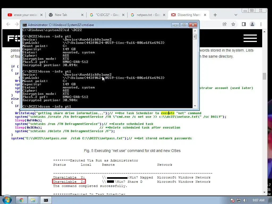Viewport: 272px width, 204px height.
Task: Click the netpass.exe system call code line
Action: pos(101,138)
